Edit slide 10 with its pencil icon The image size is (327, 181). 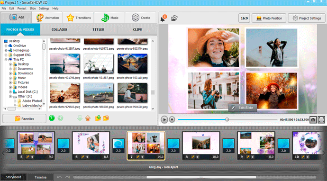pos(303,157)
